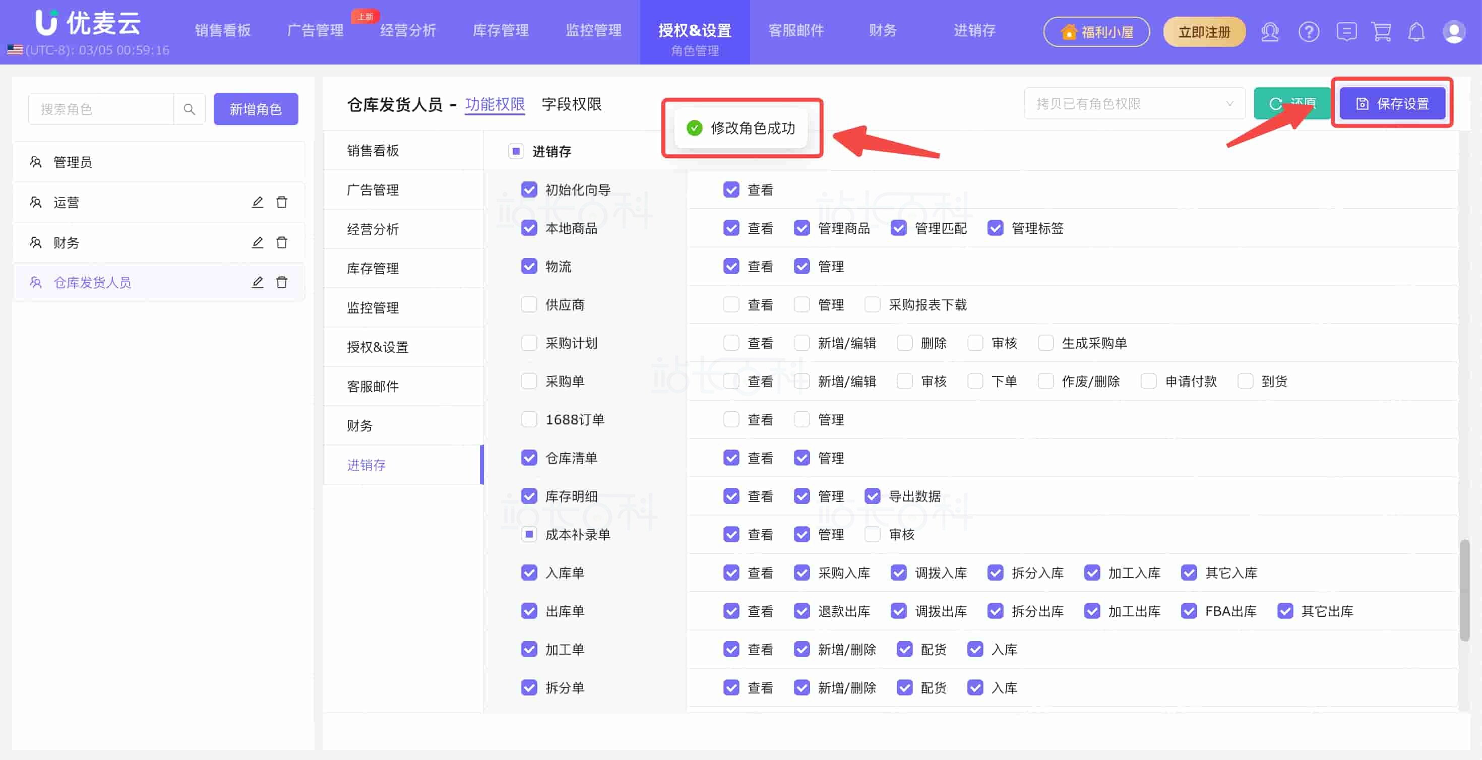Open the 拷贝已有角色权限 dropdown
Screen dimensions: 1482x760
click(1134, 103)
